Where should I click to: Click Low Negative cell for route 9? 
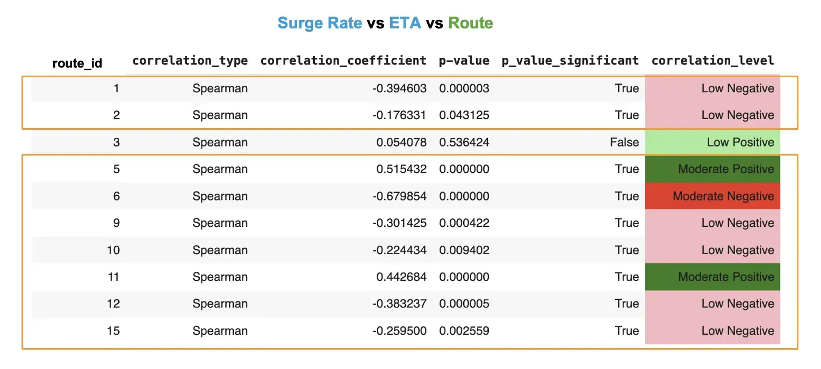pyautogui.click(x=712, y=223)
